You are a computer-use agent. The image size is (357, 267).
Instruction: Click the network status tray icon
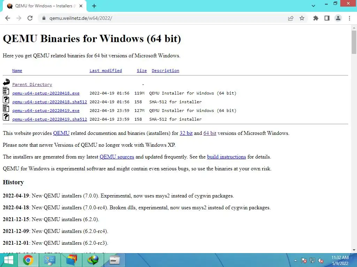point(312,260)
